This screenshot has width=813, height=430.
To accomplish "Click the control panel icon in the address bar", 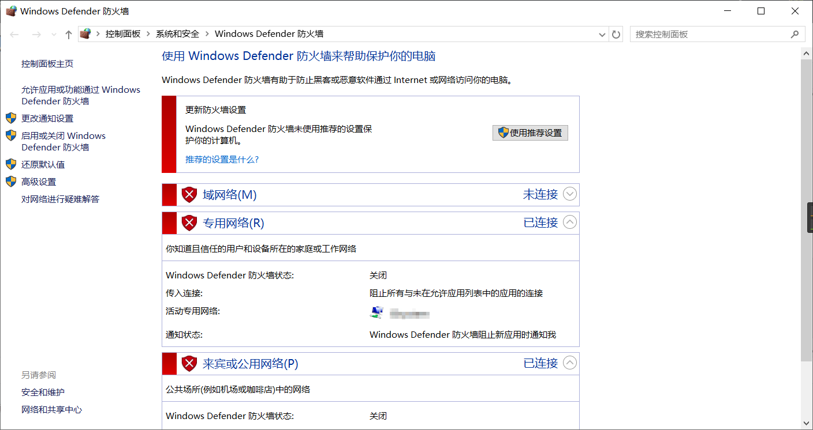I will click(x=85, y=33).
